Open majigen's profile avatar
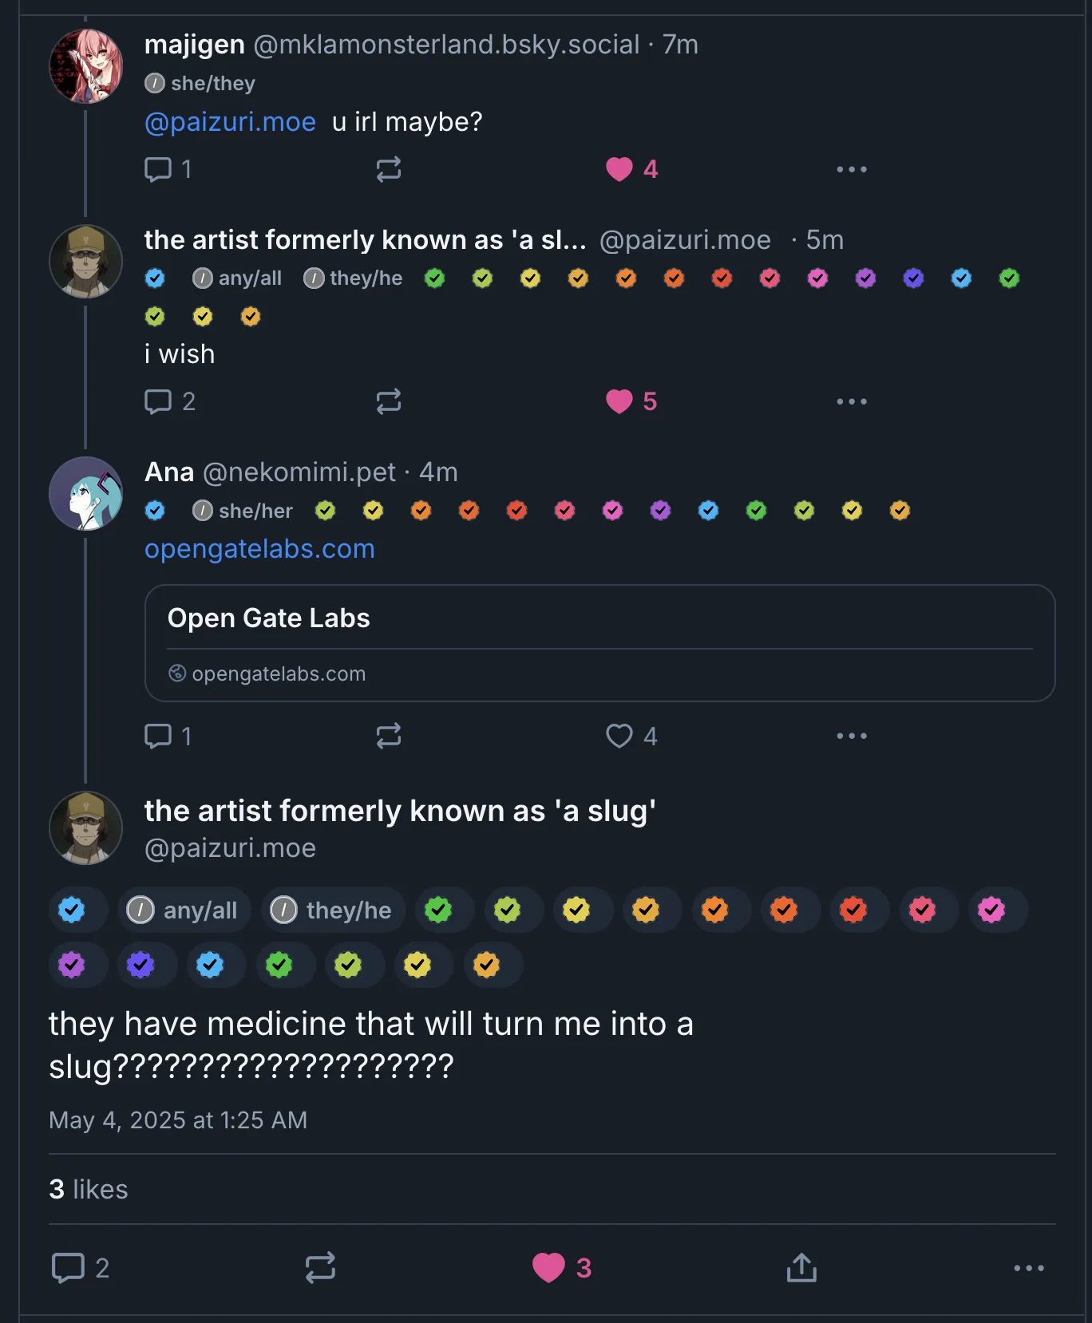The image size is (1092, 1323). click(86, 66)
